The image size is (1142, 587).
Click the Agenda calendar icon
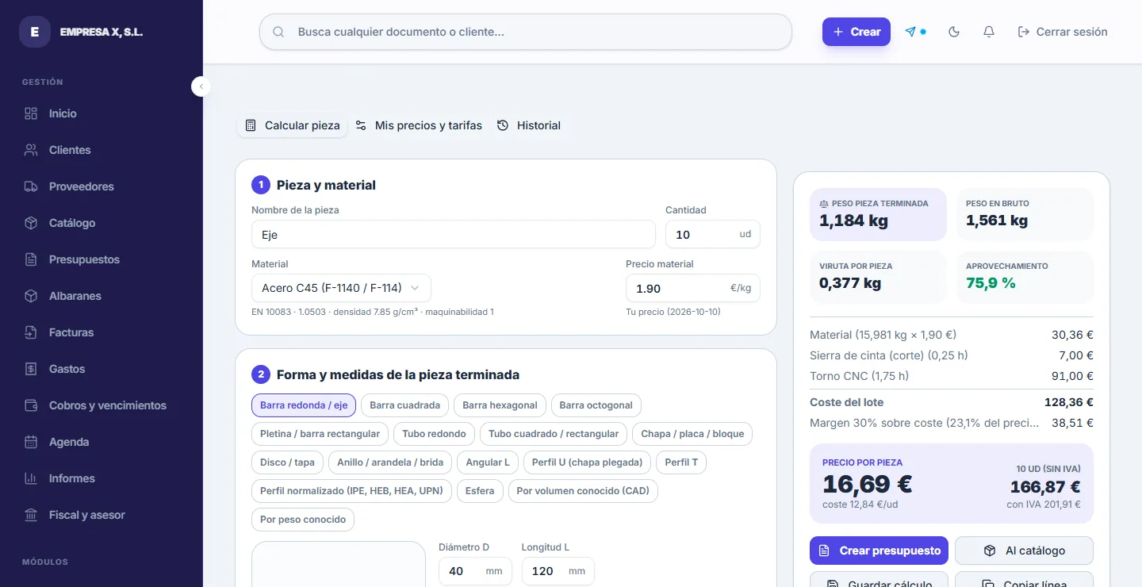(31, 442)
